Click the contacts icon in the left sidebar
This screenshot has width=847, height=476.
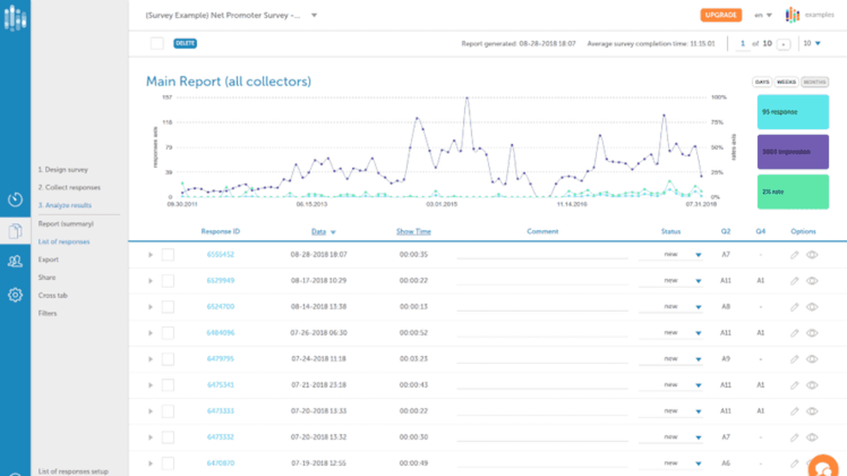click(15, 261)
